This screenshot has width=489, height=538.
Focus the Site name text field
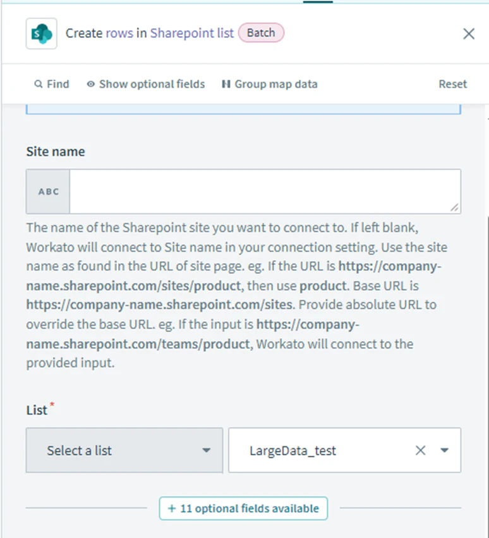click(265, 192)
